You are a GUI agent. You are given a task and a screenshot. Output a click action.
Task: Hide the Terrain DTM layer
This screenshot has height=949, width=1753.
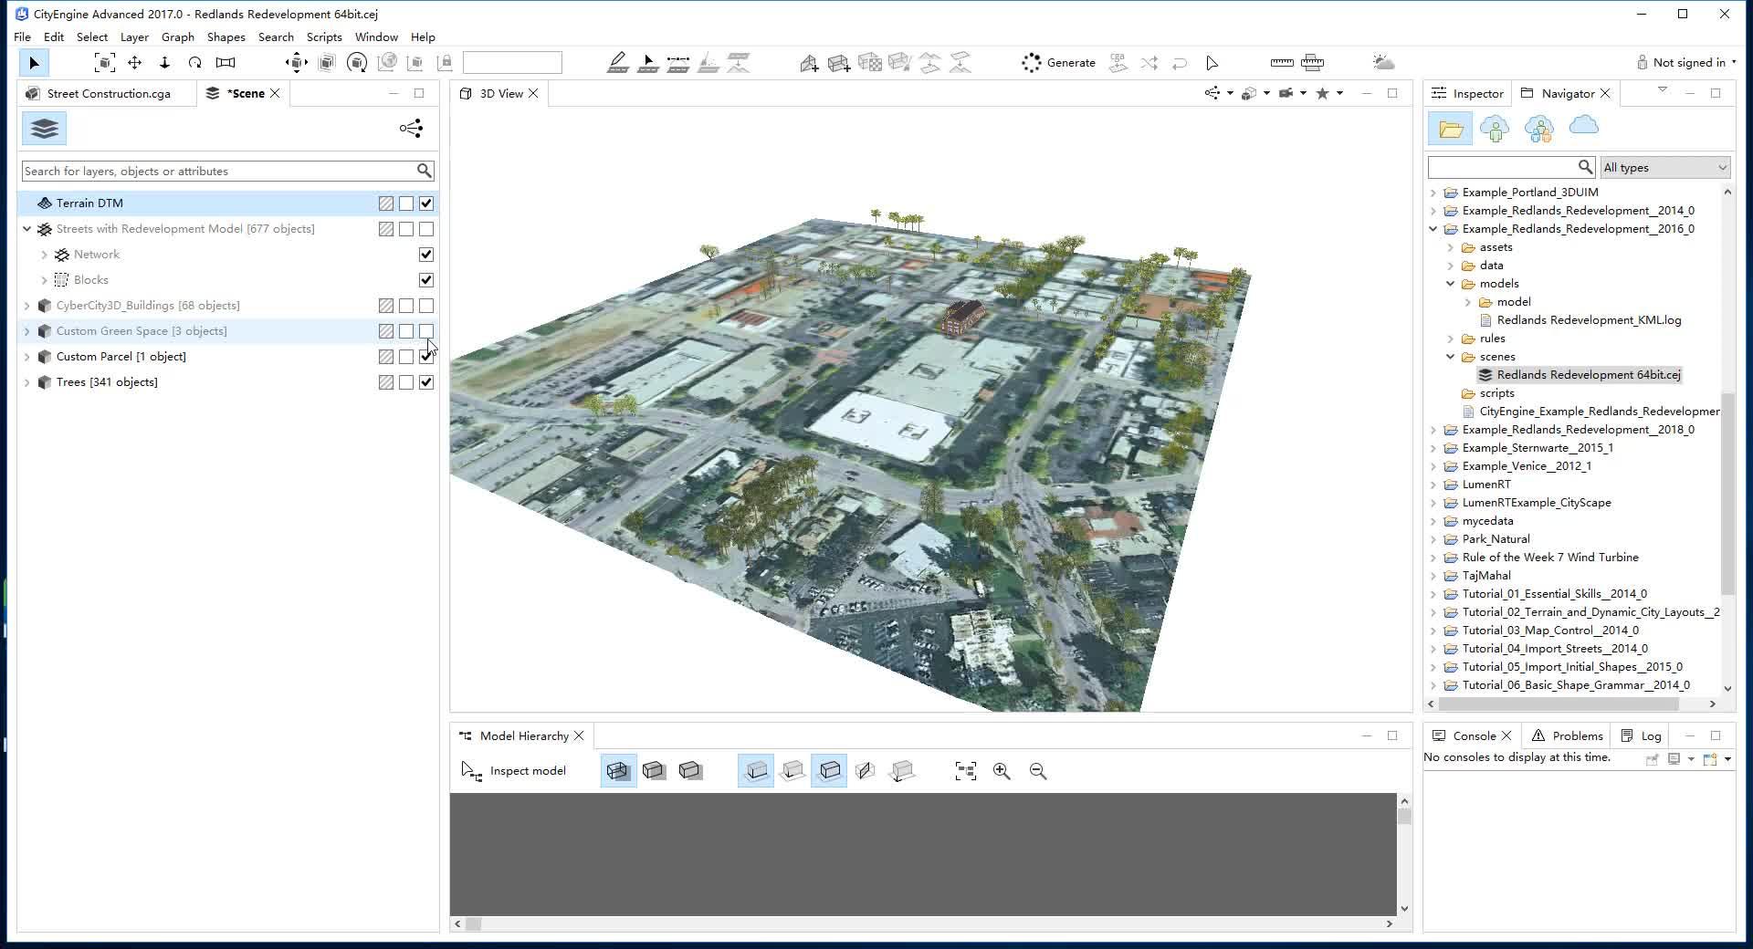coord(426,203)
